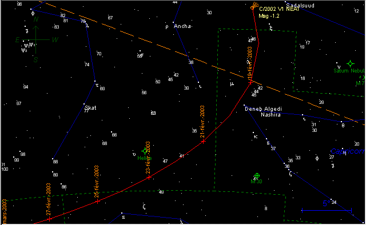Select the M 30 cluster symbol

(x=257, y=175)
